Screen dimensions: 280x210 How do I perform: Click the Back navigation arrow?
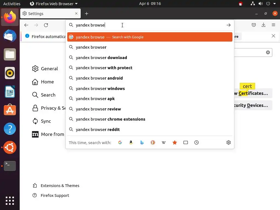click(26, 25)
